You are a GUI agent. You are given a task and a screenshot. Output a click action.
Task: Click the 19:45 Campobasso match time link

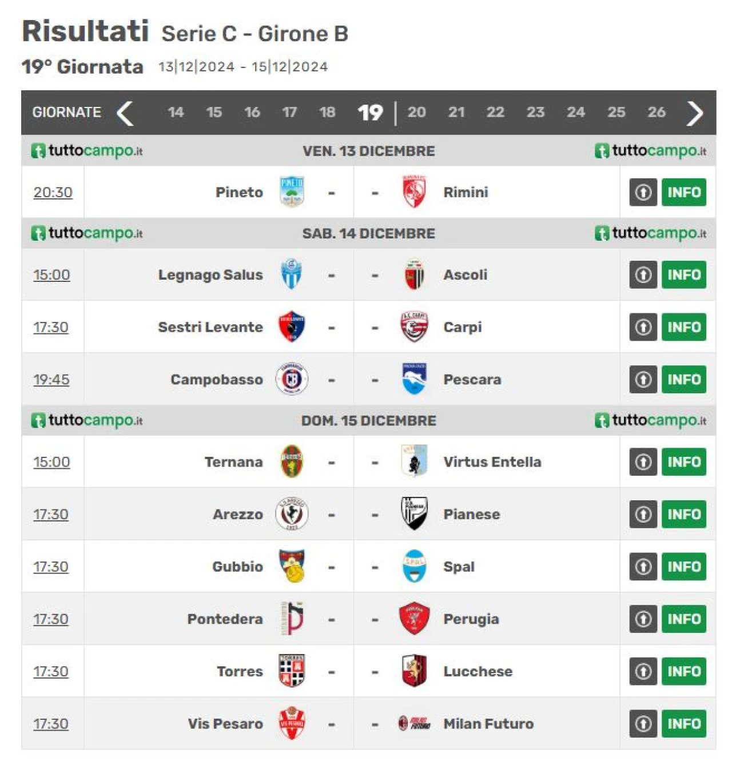coord(51,380)
